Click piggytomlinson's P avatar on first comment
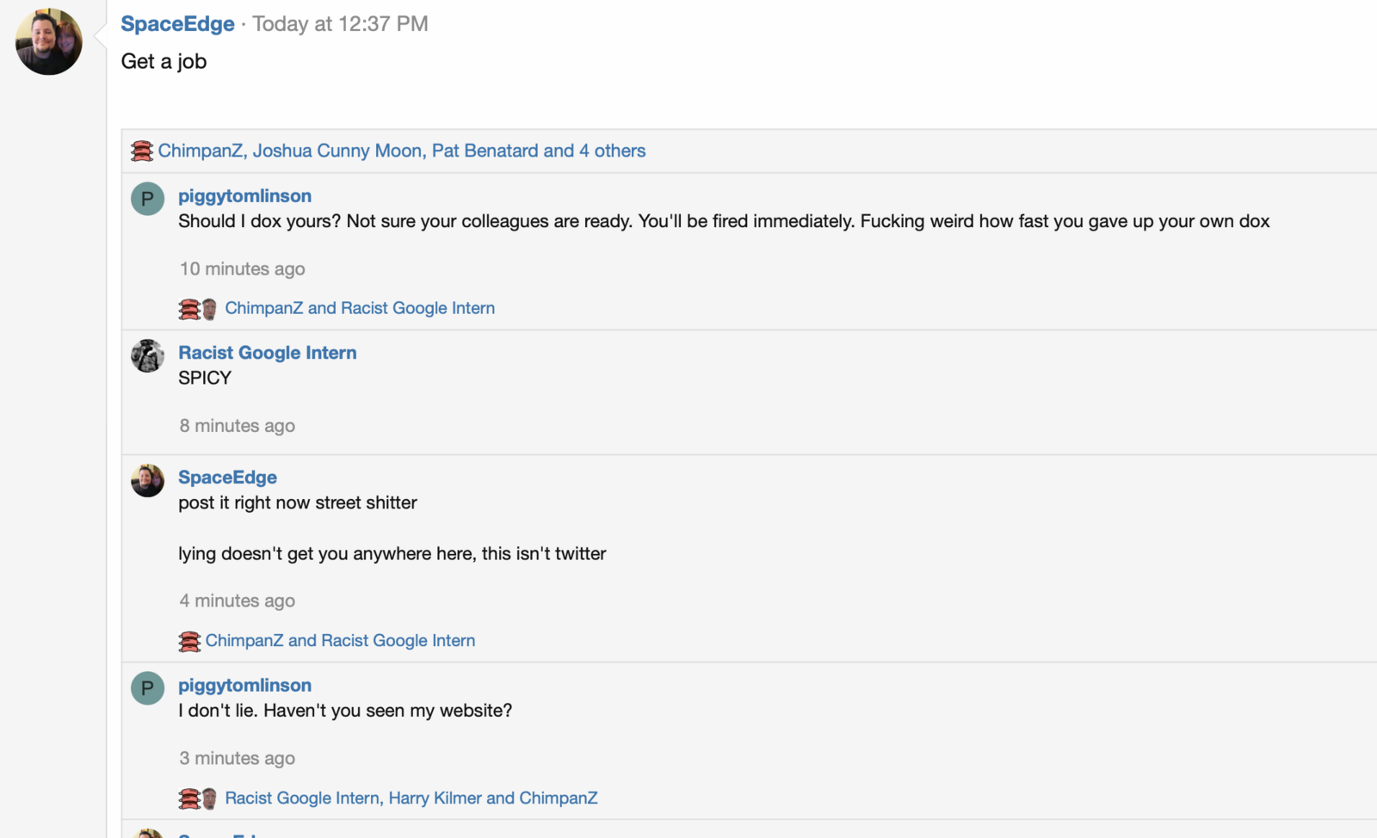The height and width of the screenshot is (838, 1377). tap(147, 199)
